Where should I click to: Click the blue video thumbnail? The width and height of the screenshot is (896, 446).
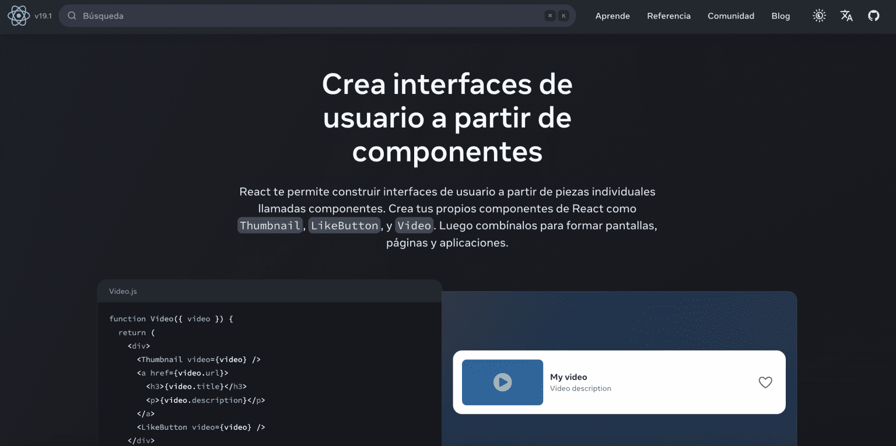pyautogui.click(x=502, y=382)
